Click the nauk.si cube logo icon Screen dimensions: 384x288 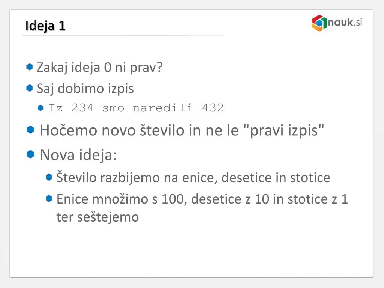[319, 23]
